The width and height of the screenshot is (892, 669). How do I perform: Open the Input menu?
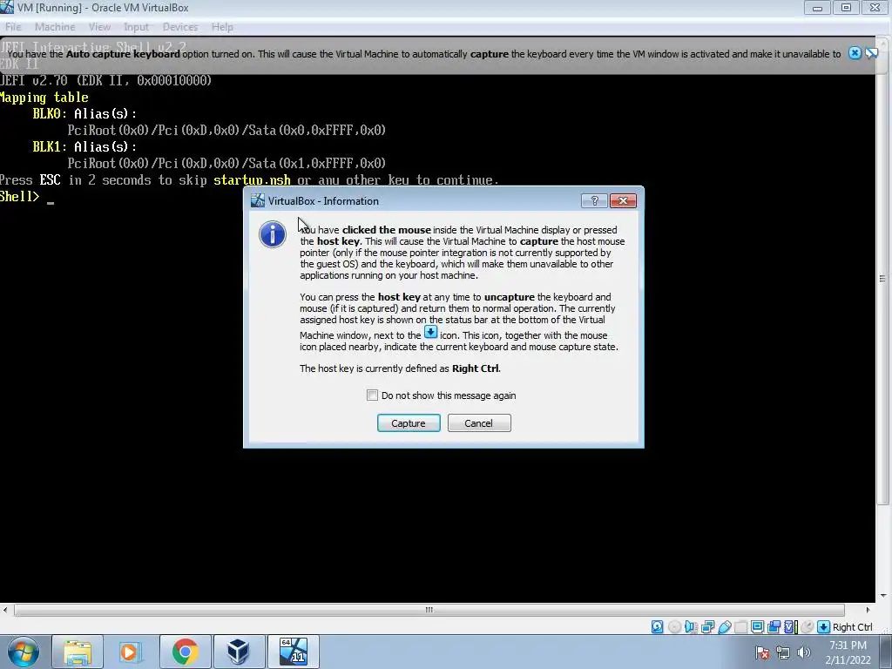[x=136, y=27]
